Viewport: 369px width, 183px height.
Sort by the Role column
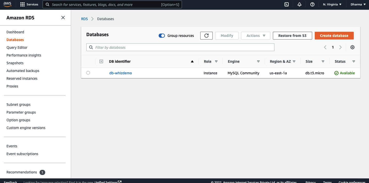[216, 61]
